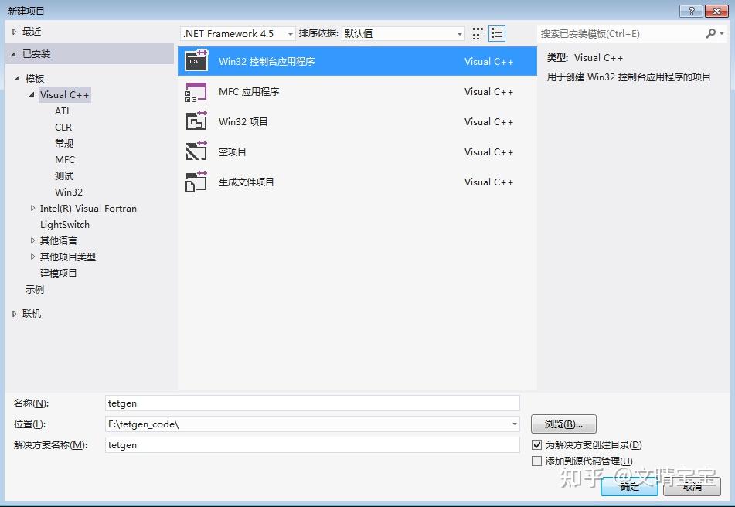Switch to the 联机 section

pyautogui.click(x=31, y=313)
